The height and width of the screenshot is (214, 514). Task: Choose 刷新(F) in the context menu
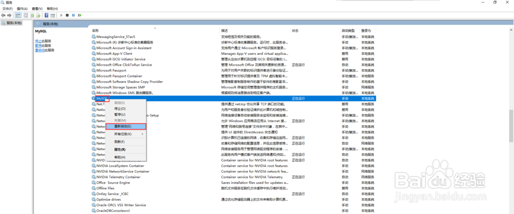pyautogui.click(x=126, y=142)
